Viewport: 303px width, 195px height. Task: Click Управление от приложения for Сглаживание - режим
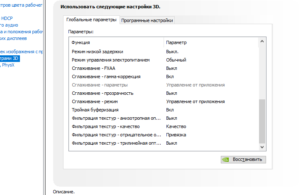tap(195, 102)
